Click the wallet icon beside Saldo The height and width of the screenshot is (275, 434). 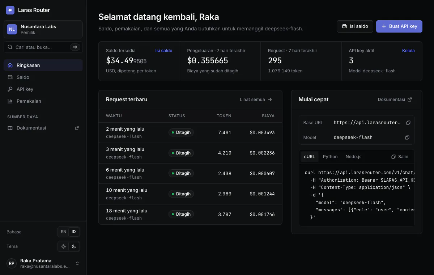pyautogui.click(x=10, y=77)
